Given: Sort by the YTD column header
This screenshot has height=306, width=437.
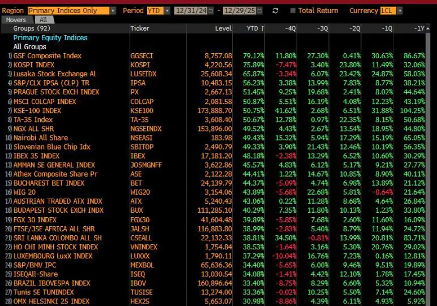Looking at the screenshot, I should [255, 29].
